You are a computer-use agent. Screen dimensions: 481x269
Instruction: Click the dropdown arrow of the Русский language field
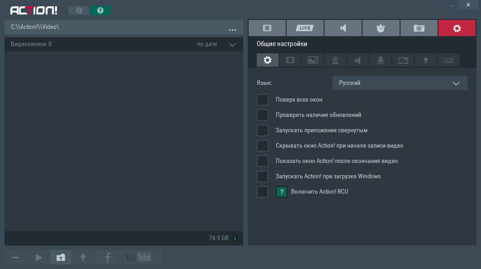(x=456, y=83)
